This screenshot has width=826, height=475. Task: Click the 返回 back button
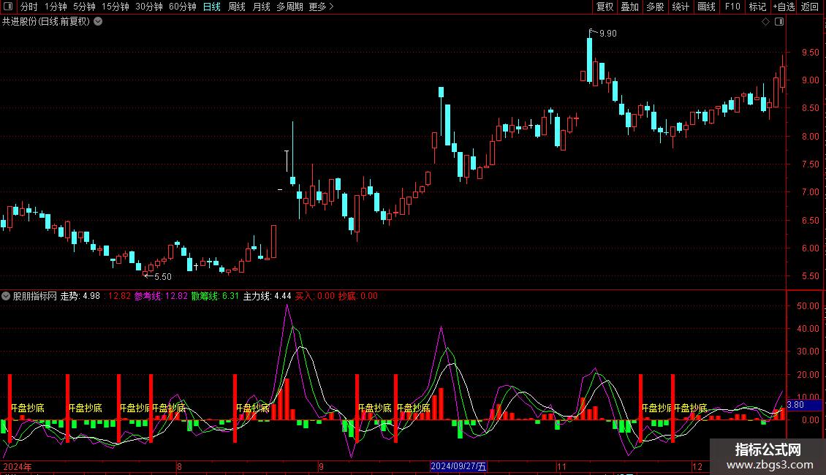(810, 7)
